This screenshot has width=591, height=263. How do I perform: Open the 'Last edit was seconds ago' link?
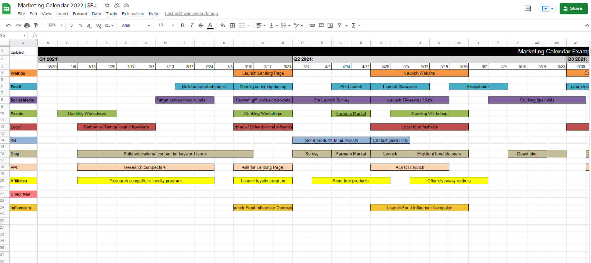[x=191, y=14]
